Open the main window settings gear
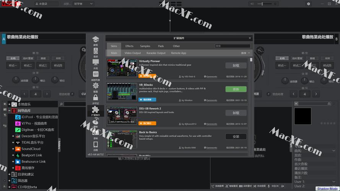 pos(308,4)
